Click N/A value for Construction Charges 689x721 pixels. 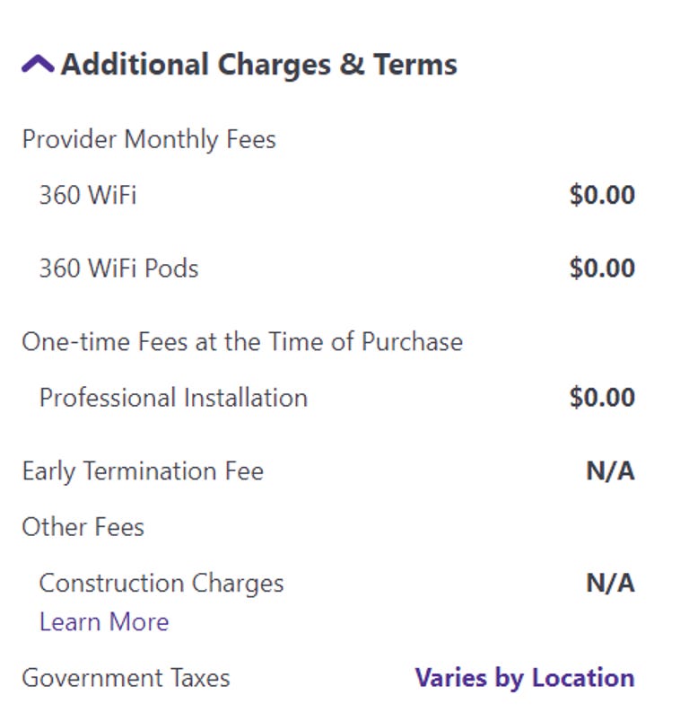610,584
